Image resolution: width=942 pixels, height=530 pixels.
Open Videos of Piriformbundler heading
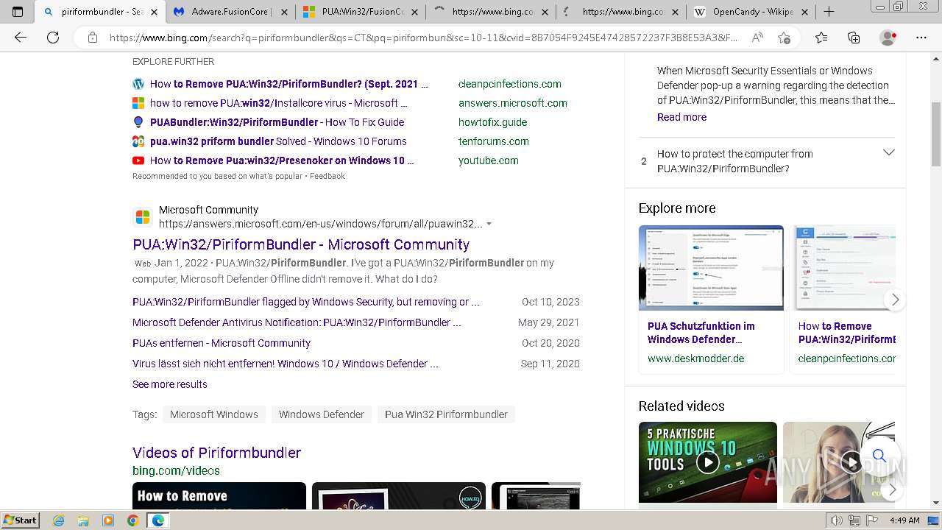pos(216,453)
